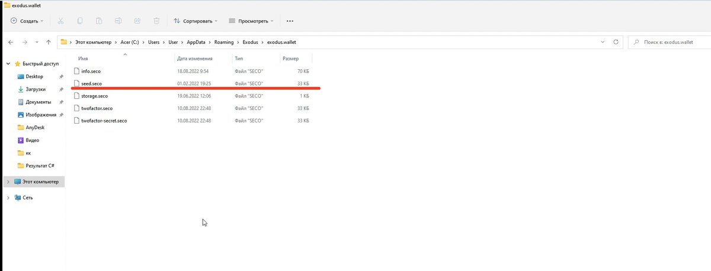Image resolution: width=711 pixels, height=271 pixels.
Task: Unpin Документы using its pin icon
Action: coord(61,102)
